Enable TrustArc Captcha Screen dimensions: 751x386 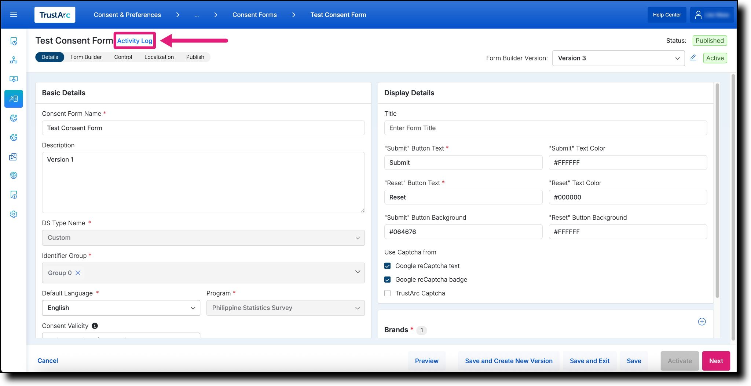point(387,293)
